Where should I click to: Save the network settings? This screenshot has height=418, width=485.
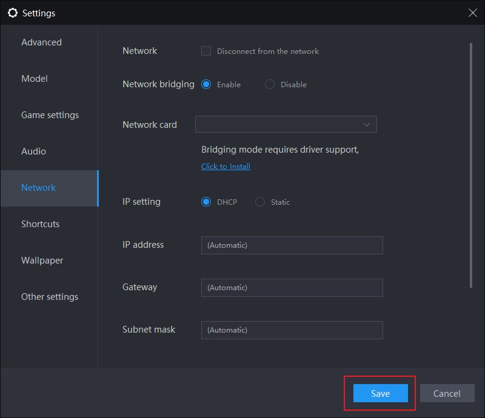pos(380,393)
